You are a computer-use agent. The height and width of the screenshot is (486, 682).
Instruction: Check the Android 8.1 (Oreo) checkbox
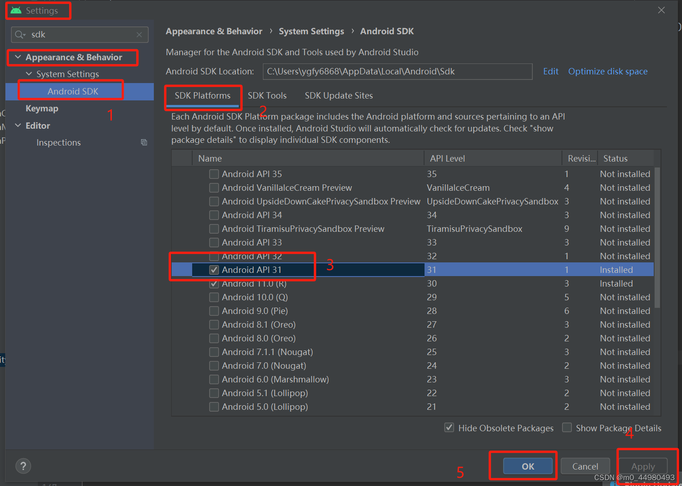tap(214, 324)
